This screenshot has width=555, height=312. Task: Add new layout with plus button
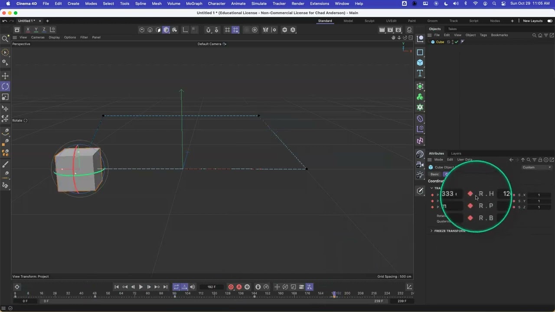click(512, 21)
